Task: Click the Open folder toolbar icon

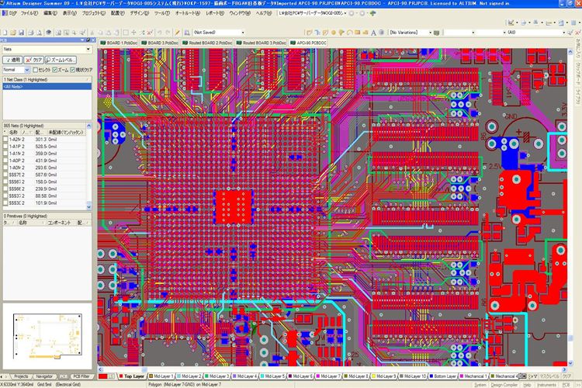Action: [13, 33]
